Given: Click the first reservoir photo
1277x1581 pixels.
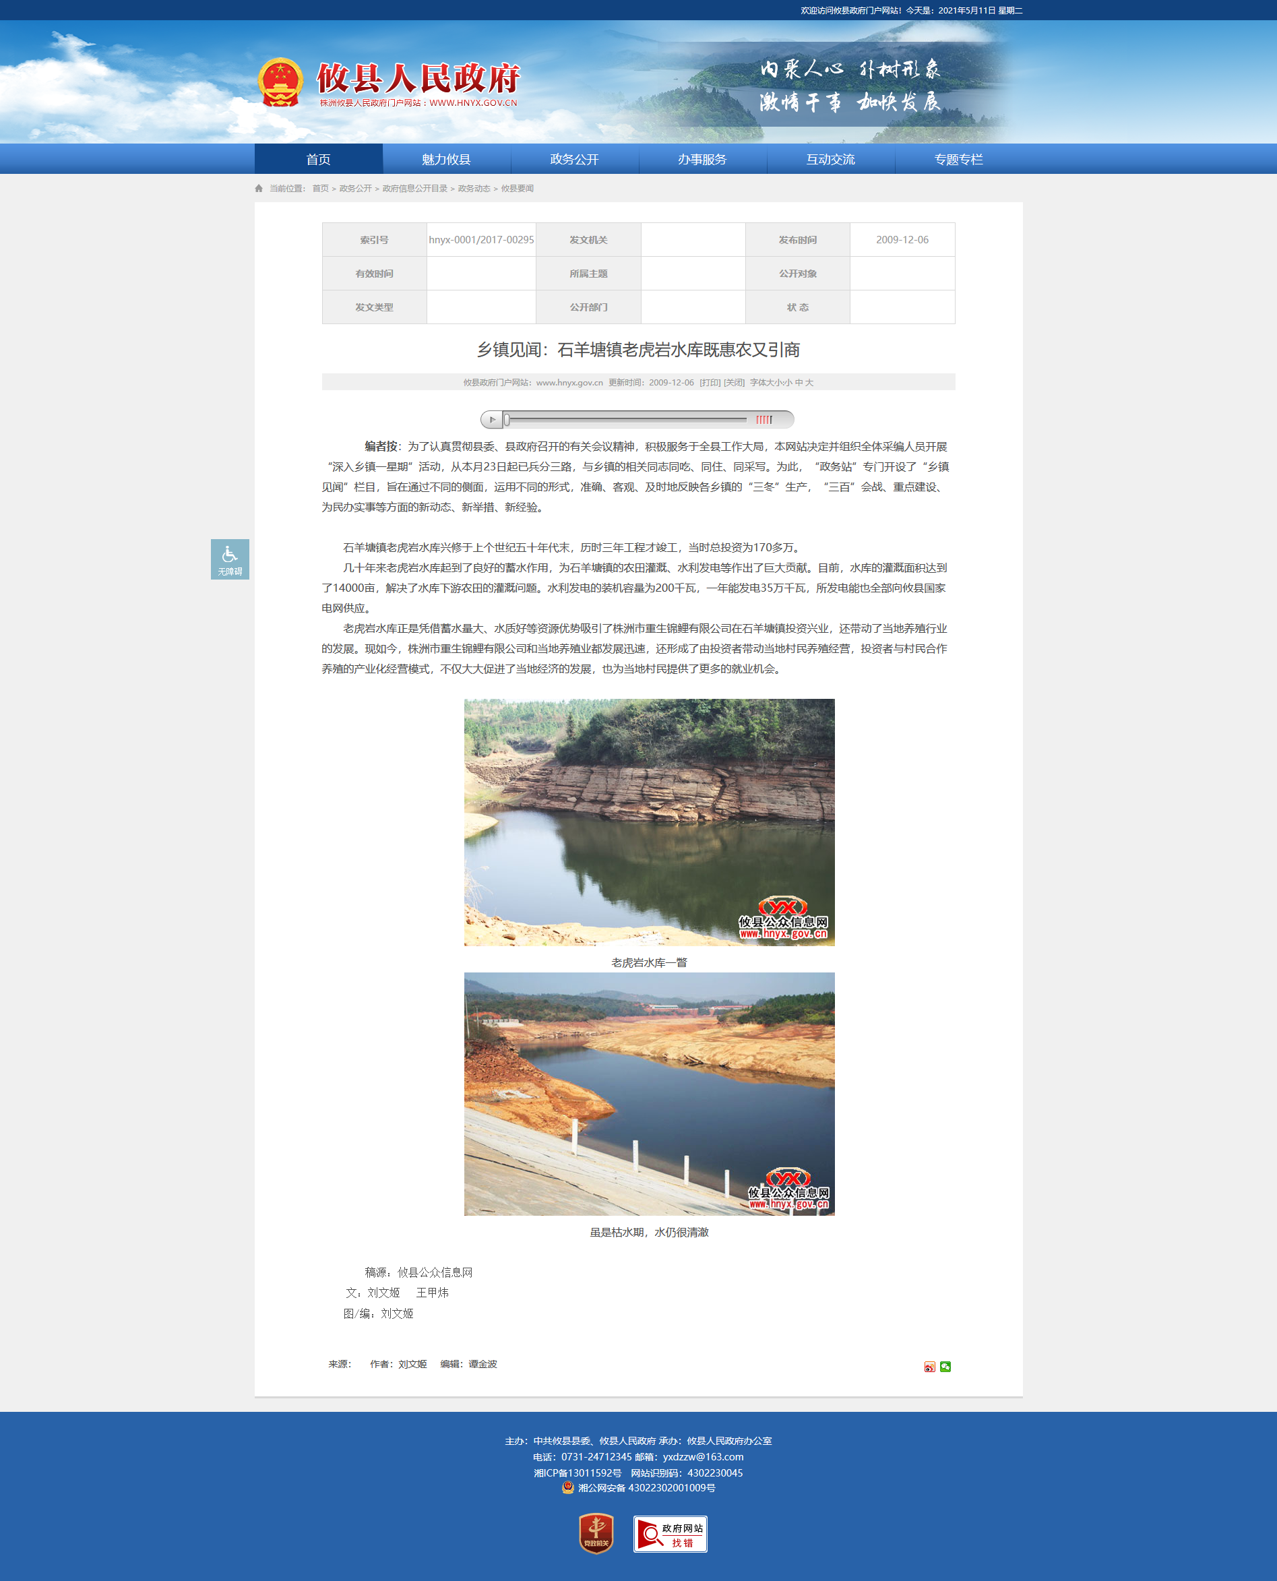Looking at the screenshot, I should (649, 821).
